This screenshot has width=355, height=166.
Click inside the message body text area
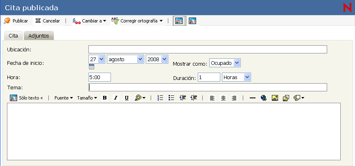[x=174, y=131]
